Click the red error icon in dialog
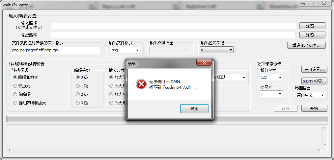This screenshot has height=160, width=334. (141, 84)
